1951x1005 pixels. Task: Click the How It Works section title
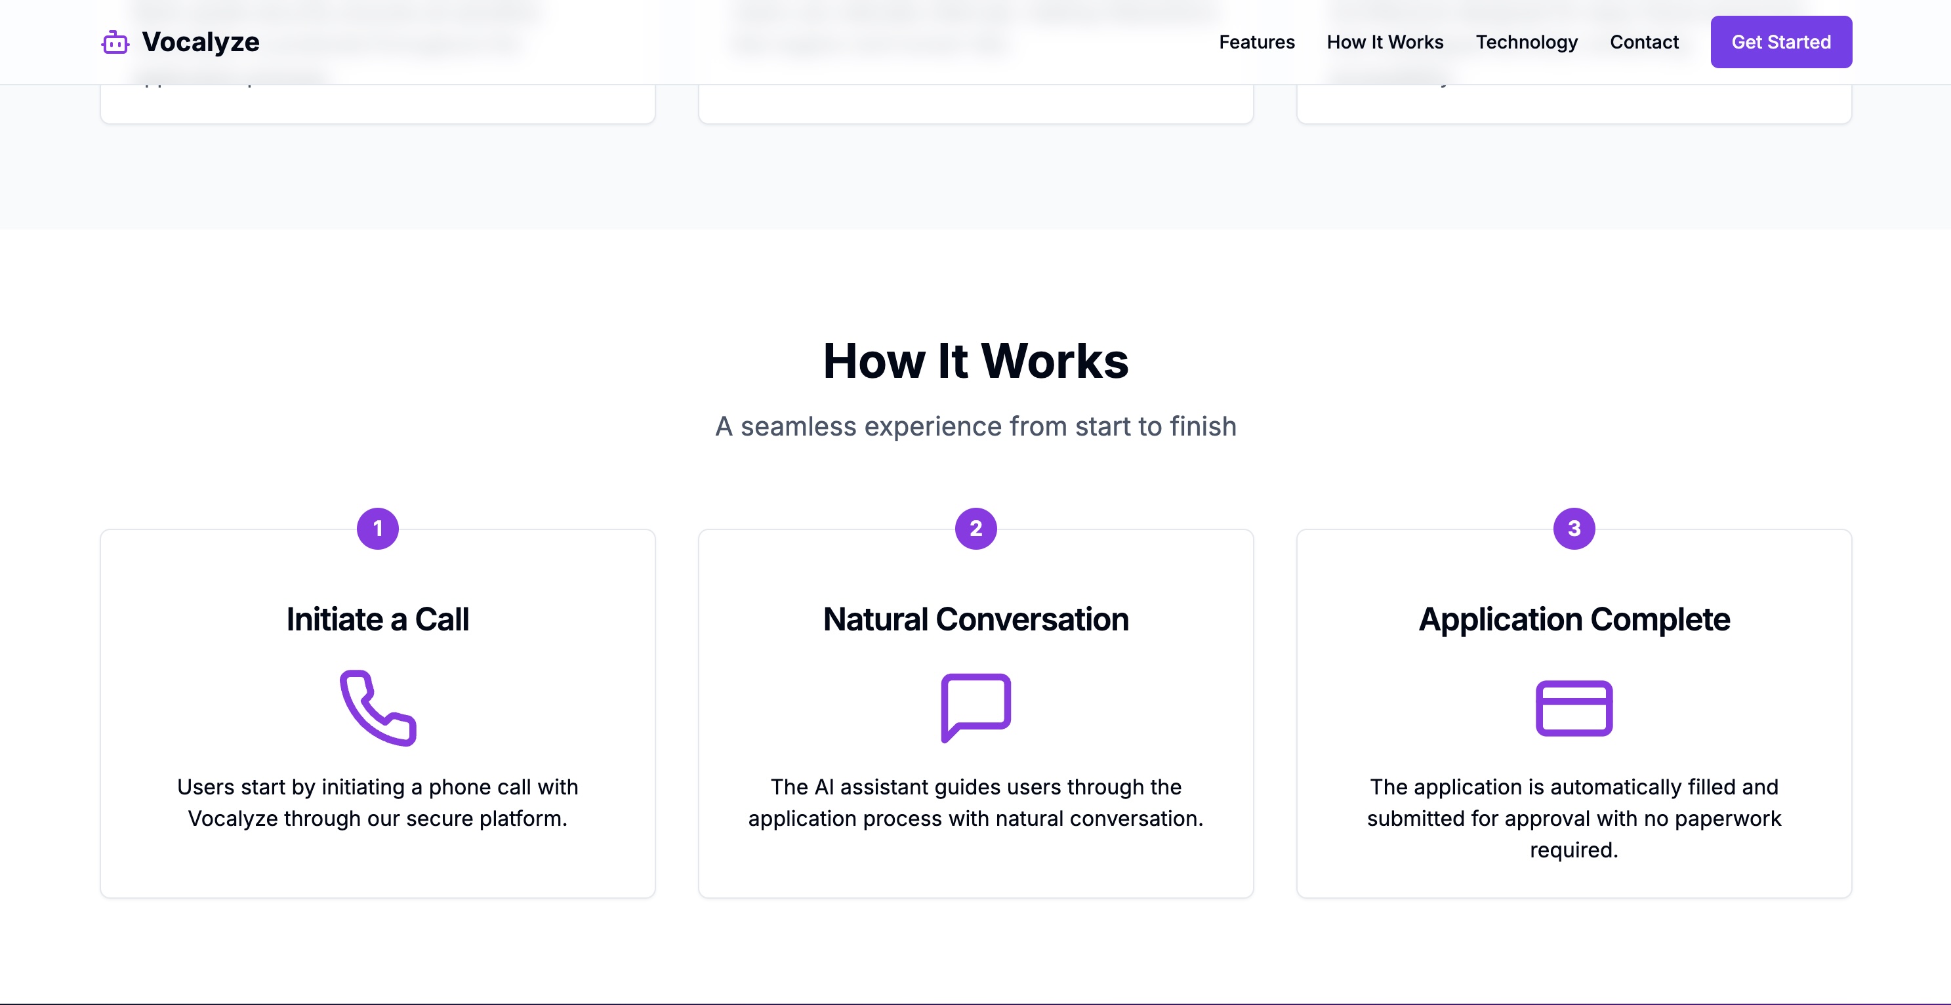click(975, 361)
